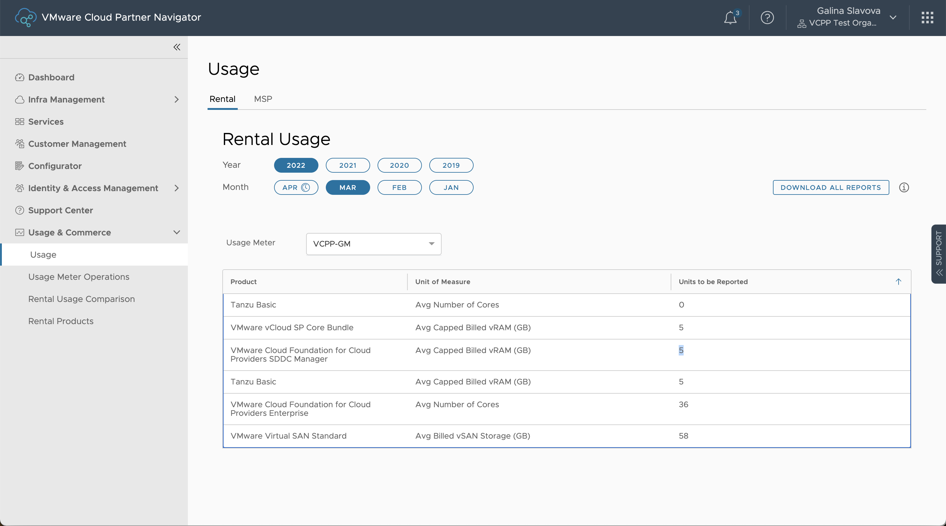Screen dimensions: 946x526
Task: Click the VMware Cloud Partner Navigator logo
Action: (26, 18)
